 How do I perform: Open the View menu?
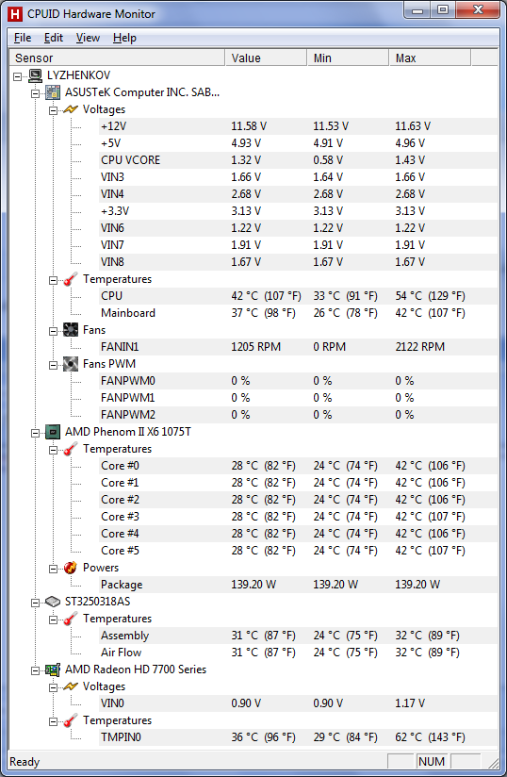88,38
